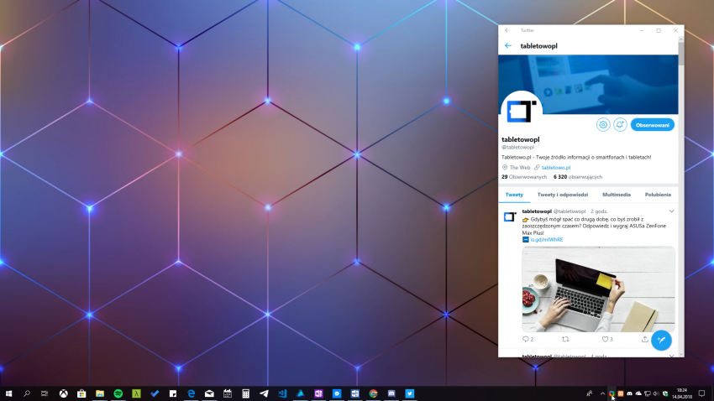Open the tabletowo.pl website link
The image size is (714, 401).
click(x=555, y=167)
